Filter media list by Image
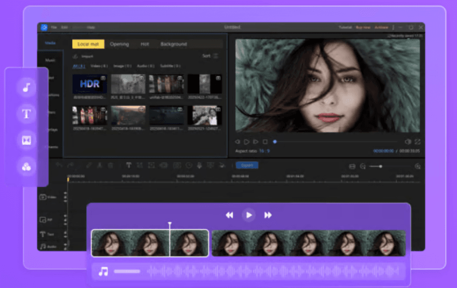 pos(122,66)
